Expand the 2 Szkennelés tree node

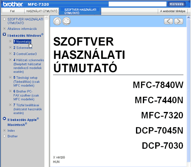(x=10, y=47)
